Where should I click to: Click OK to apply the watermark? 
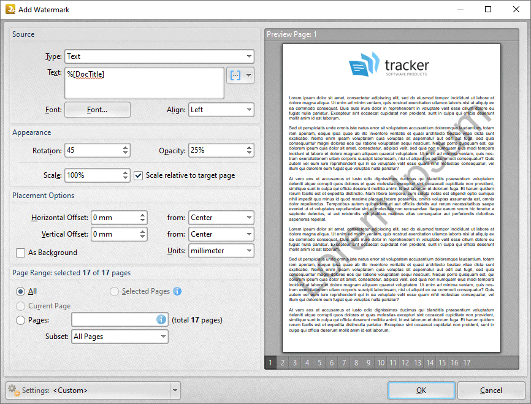tap(421, 390)
